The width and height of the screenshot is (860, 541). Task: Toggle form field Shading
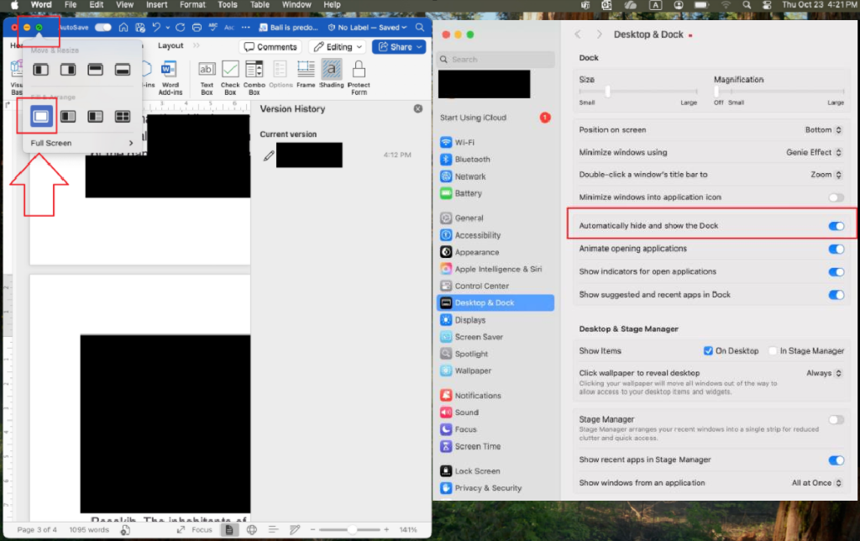[331, 74]
